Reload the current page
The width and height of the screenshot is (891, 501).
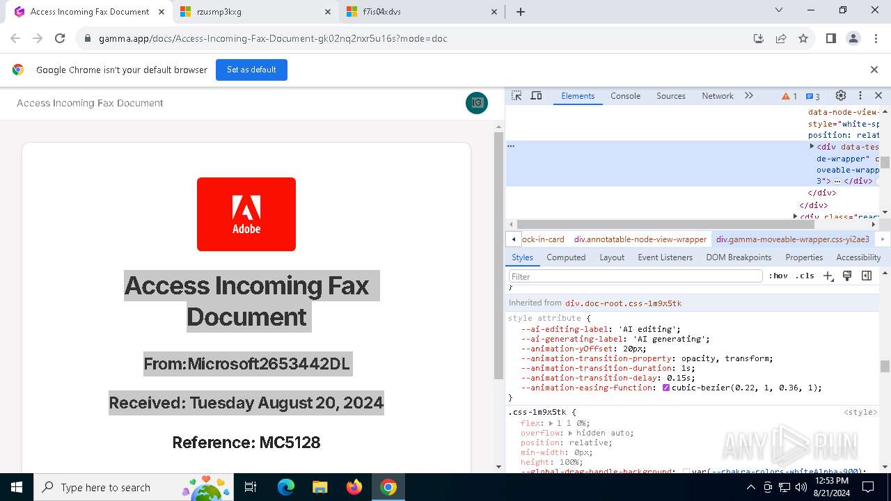pyautogui.click(x=60, y=39)
